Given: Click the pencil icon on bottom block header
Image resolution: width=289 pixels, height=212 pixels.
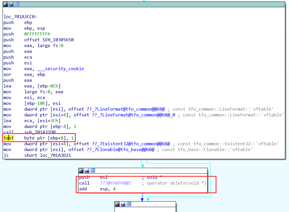Looking at the screenshot, I should 123,204.
